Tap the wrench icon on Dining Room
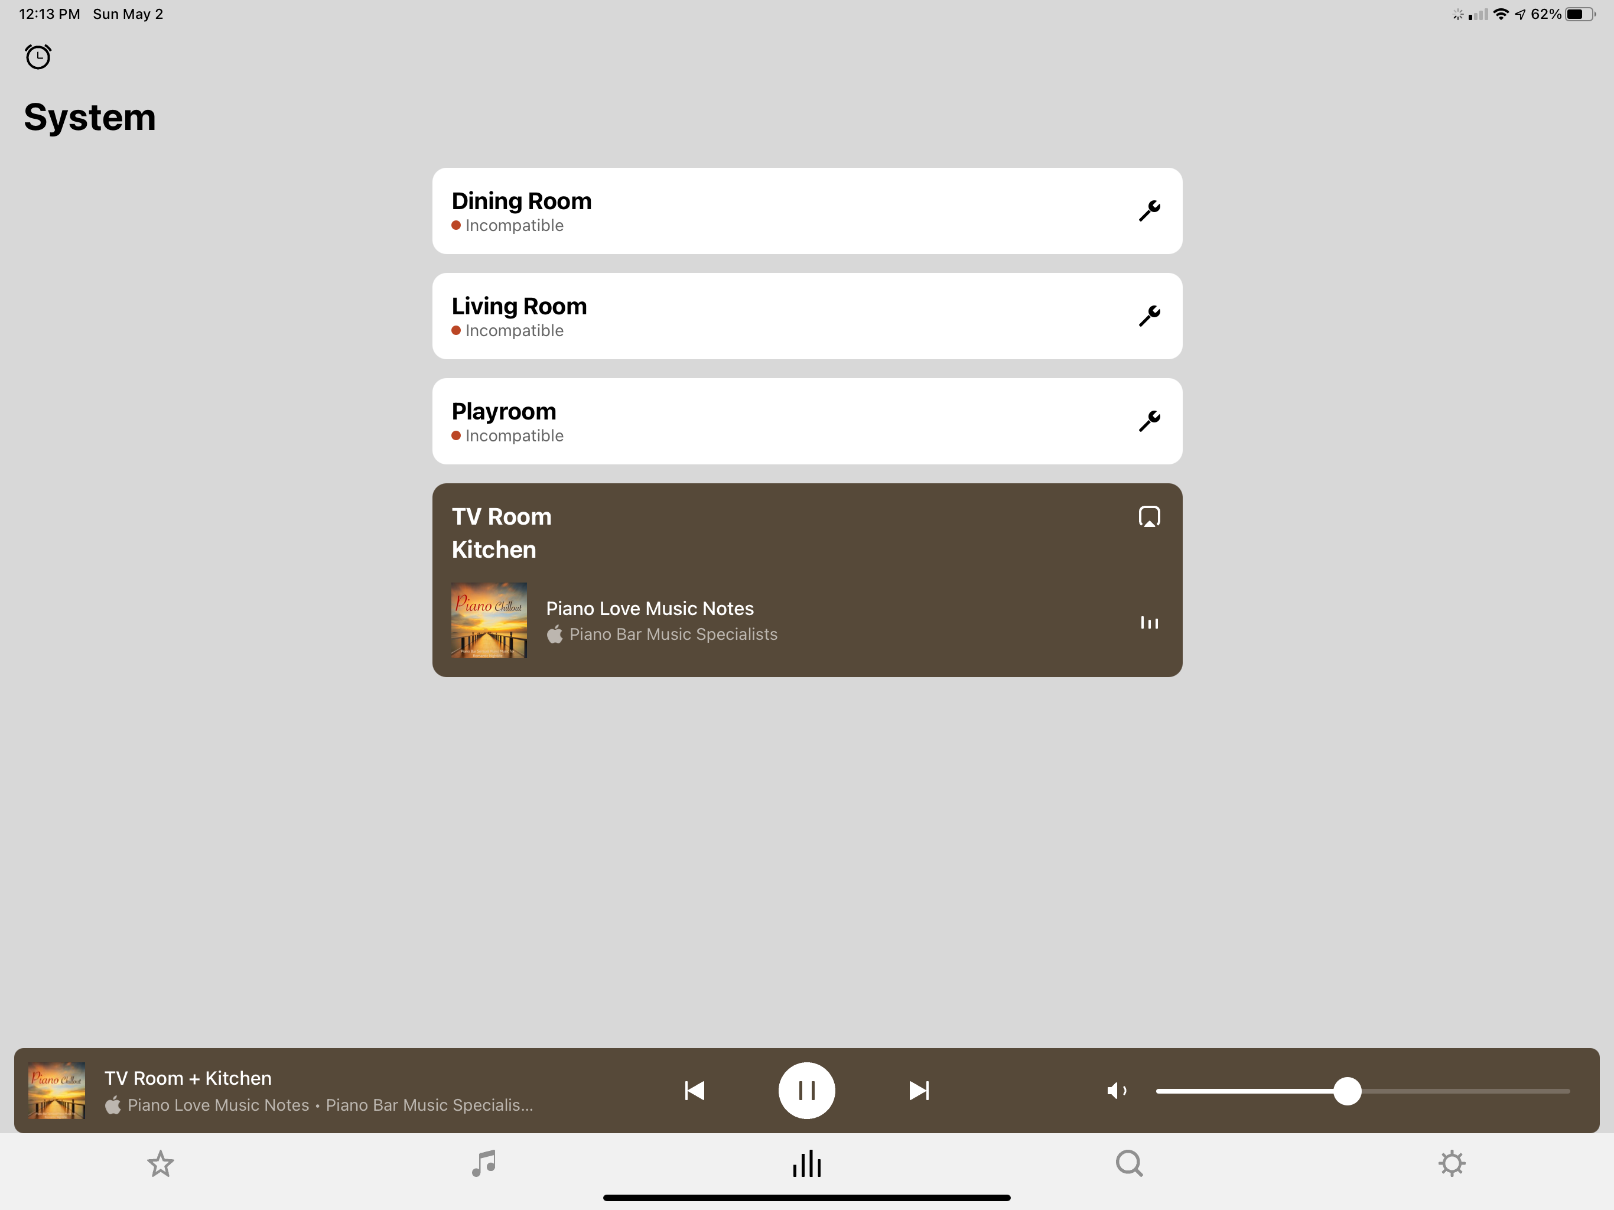 (x=1149, y=210)
